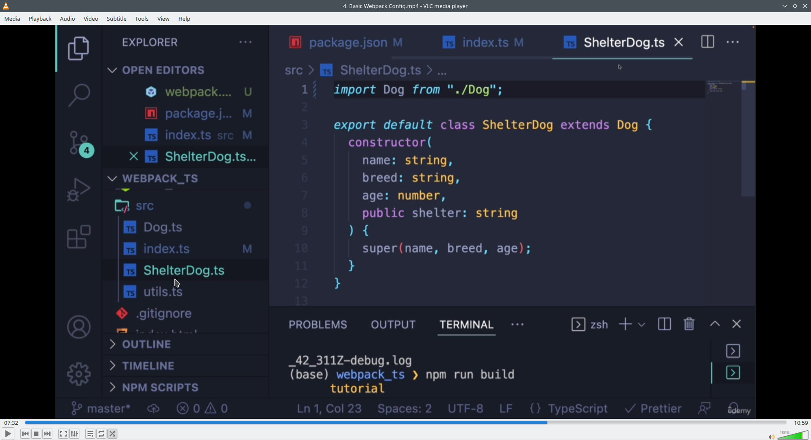Screen dimensions: 811x440
Task: Open Source Control view with 4 badge
Action: pyautogui.click(x=80, y=144)
